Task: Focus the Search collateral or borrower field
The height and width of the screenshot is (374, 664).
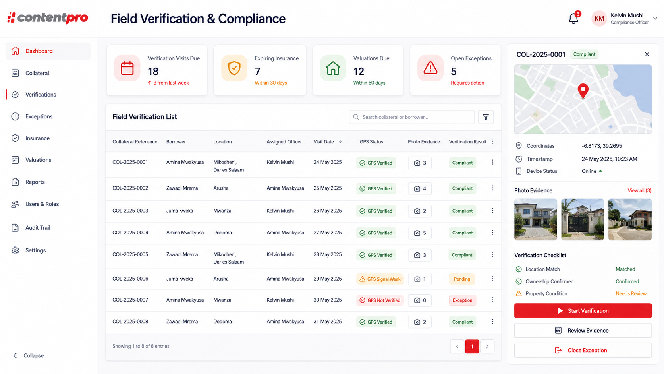Action: click(412, 117)
